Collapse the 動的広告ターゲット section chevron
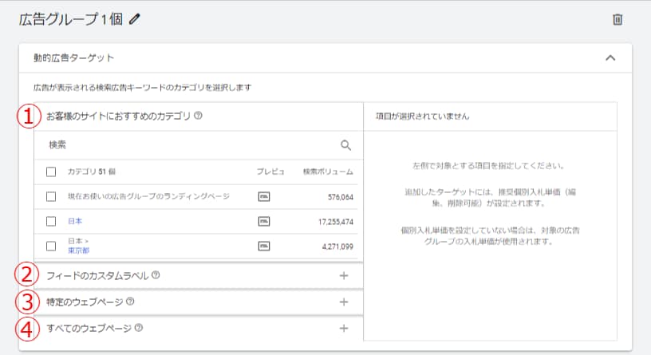 (x=610, y=57)
